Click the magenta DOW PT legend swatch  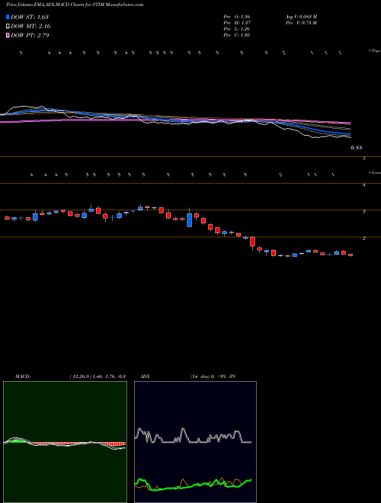(x=8, y=35)
